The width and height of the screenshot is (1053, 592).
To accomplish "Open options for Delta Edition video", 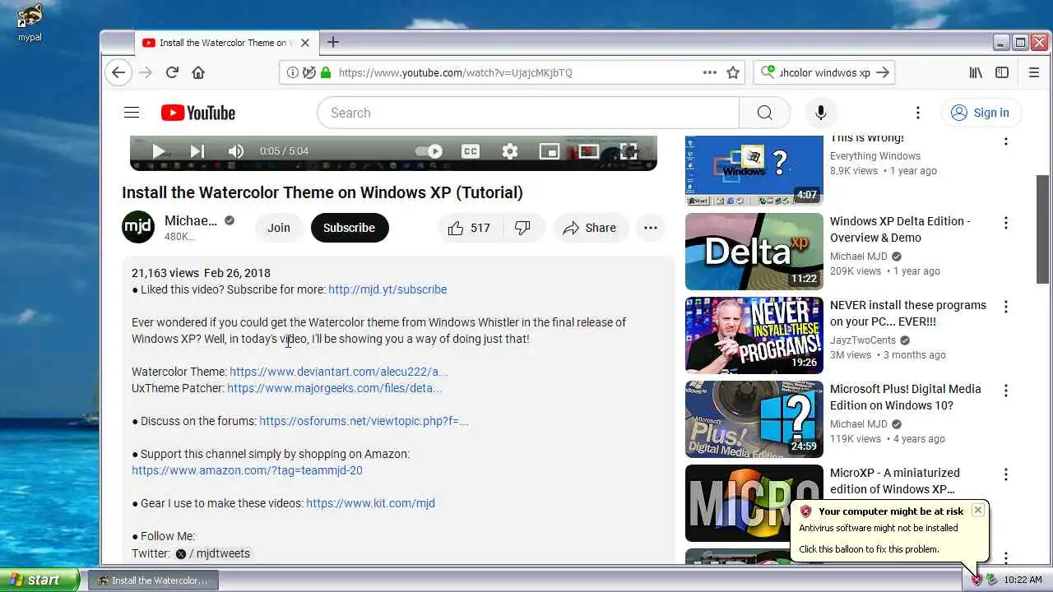I will (1005, 223).
